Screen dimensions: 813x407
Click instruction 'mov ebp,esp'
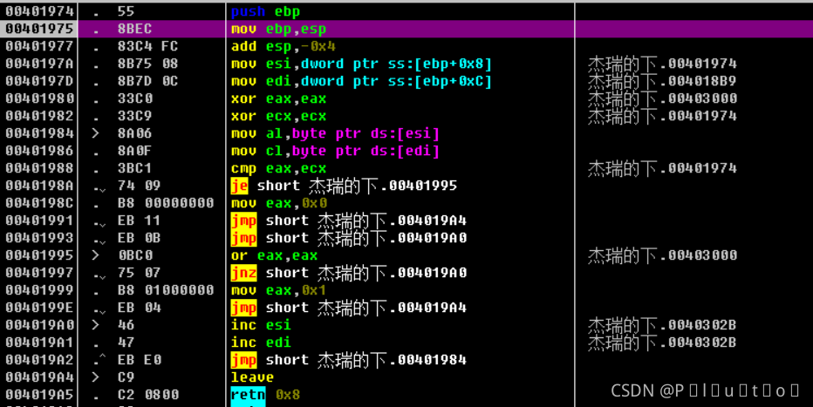click(278, 29)
